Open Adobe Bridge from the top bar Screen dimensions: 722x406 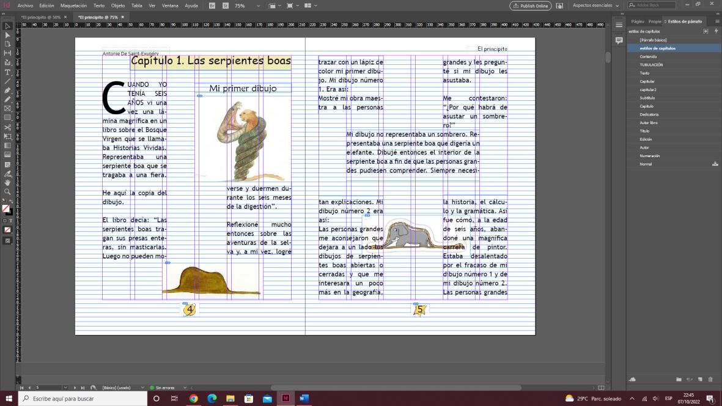click(x=212, y=6)
